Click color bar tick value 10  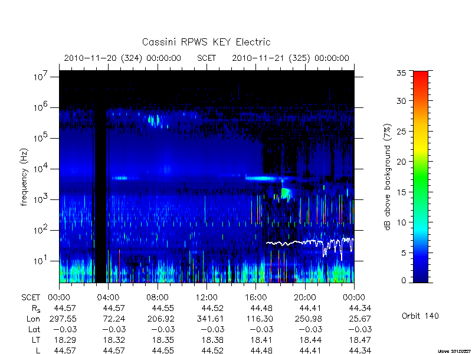click(x=402, y=222)
